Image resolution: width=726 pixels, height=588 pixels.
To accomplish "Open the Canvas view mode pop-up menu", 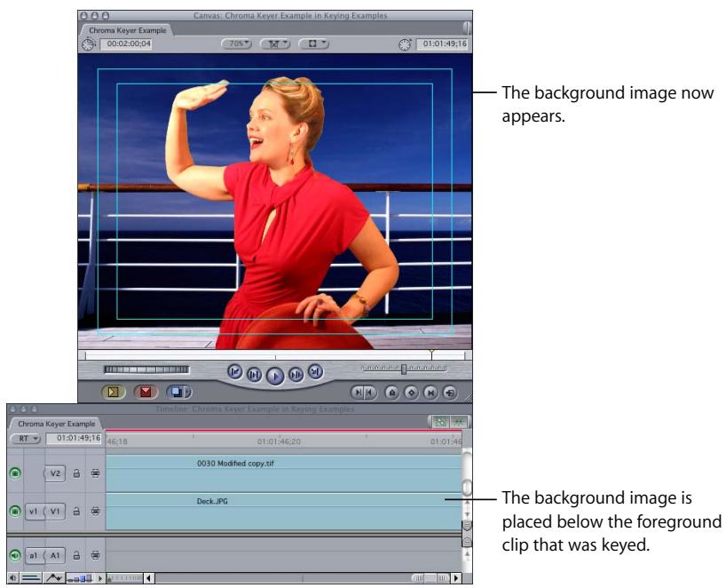I will 314,44.
